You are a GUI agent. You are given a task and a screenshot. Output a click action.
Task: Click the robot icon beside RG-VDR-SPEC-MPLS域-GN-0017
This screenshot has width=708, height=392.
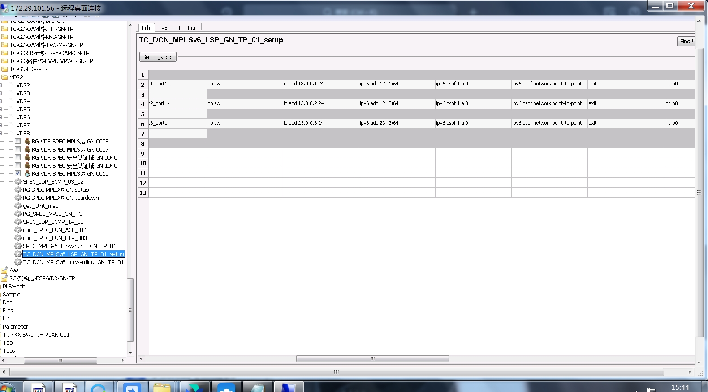pos(27,149)
